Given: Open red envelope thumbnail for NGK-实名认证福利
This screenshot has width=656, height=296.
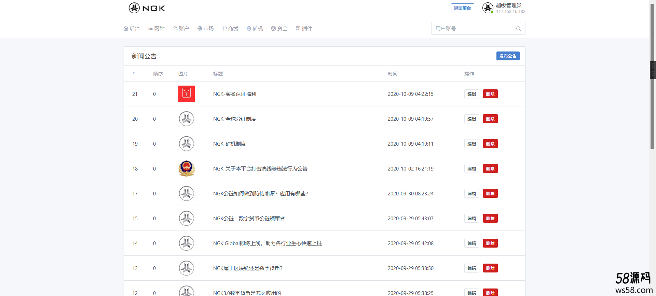Looking at the screenshot, I should 187,94.
